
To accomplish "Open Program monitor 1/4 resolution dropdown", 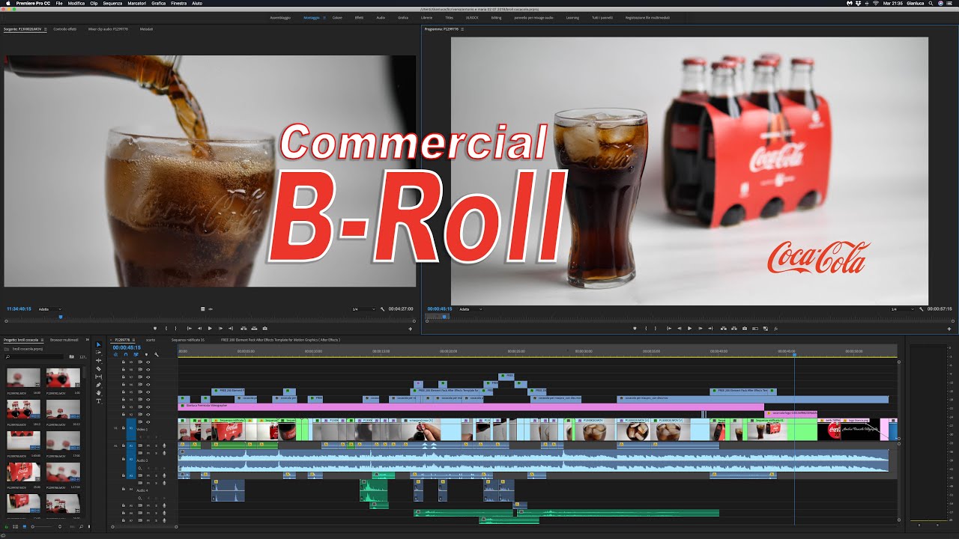I will point(904,308).
